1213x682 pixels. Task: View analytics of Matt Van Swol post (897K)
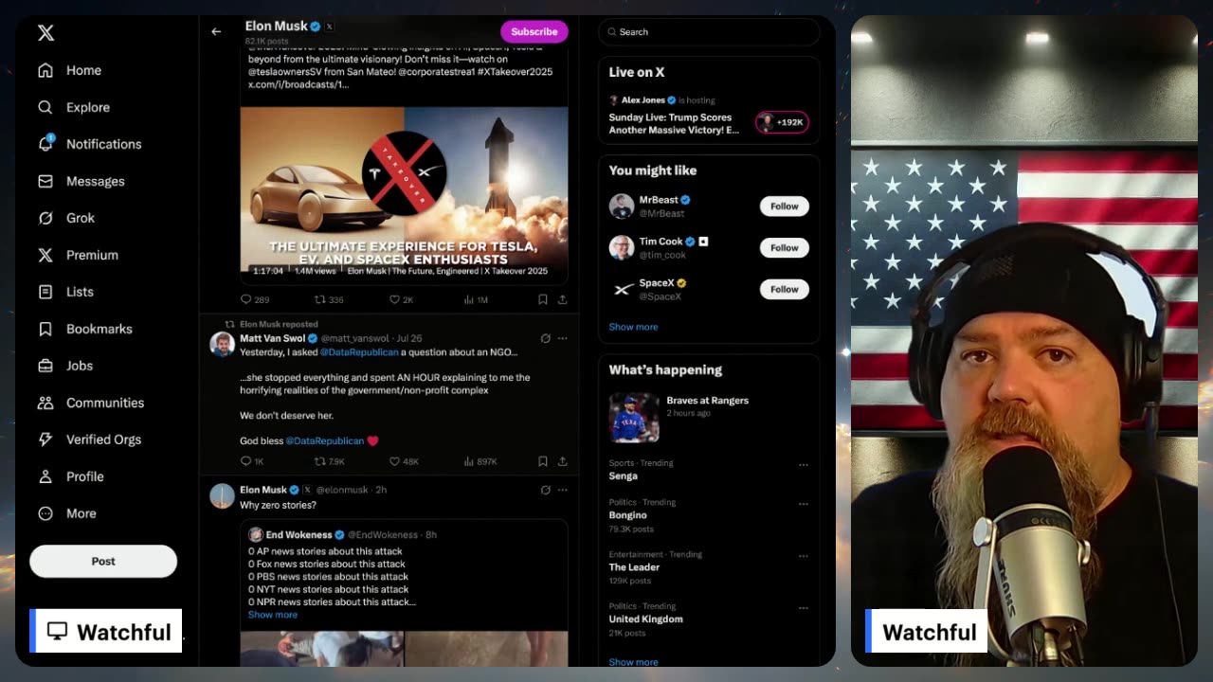coord(480,461)
